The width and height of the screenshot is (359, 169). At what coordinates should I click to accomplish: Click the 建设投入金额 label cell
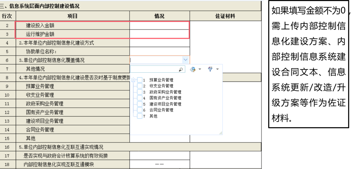[x=73, y=25]
